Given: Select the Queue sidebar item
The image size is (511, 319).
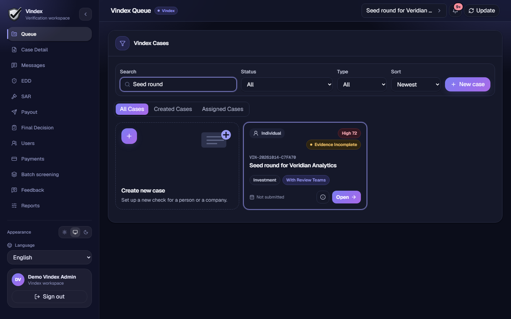Looking at the screenshot, I should point(49,34).
